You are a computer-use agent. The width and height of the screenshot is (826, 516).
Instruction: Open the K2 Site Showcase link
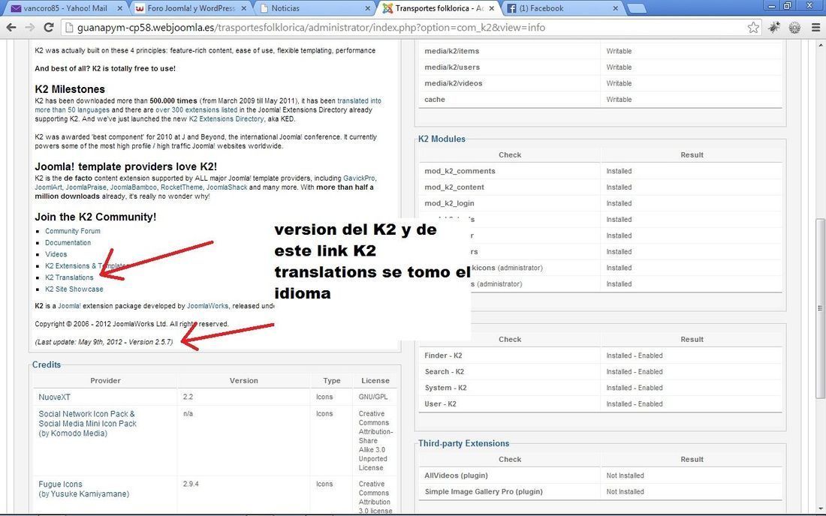(74, 289)
